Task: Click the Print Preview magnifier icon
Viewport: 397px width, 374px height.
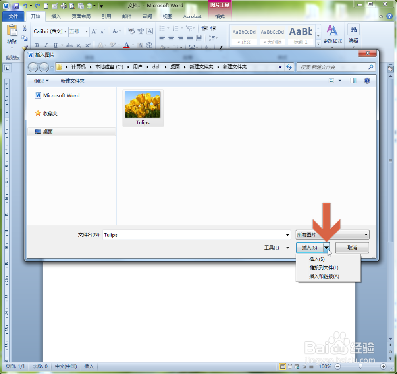Action: (72, 6)
